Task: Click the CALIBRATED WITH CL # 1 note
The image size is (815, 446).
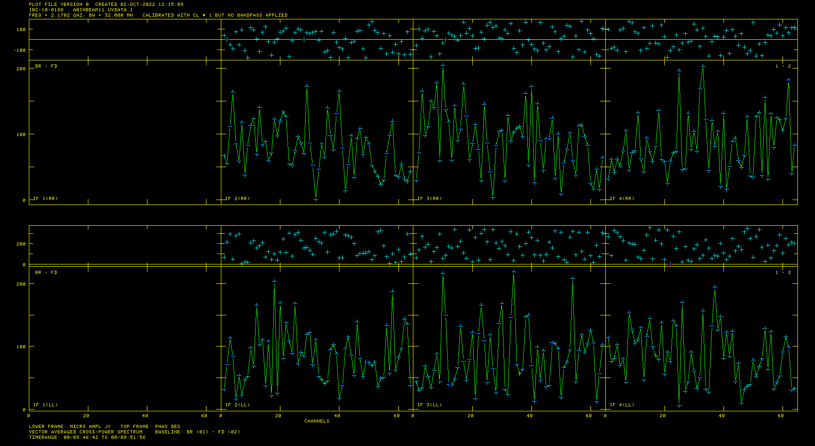Action: (x=215, y=15)
